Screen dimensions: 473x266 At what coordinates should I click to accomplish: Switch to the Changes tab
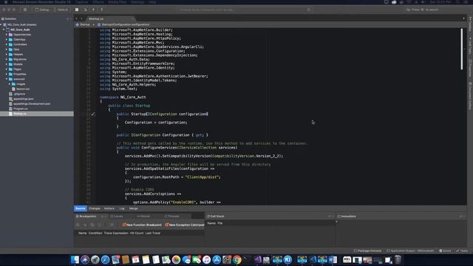click(x=95, y=208)
